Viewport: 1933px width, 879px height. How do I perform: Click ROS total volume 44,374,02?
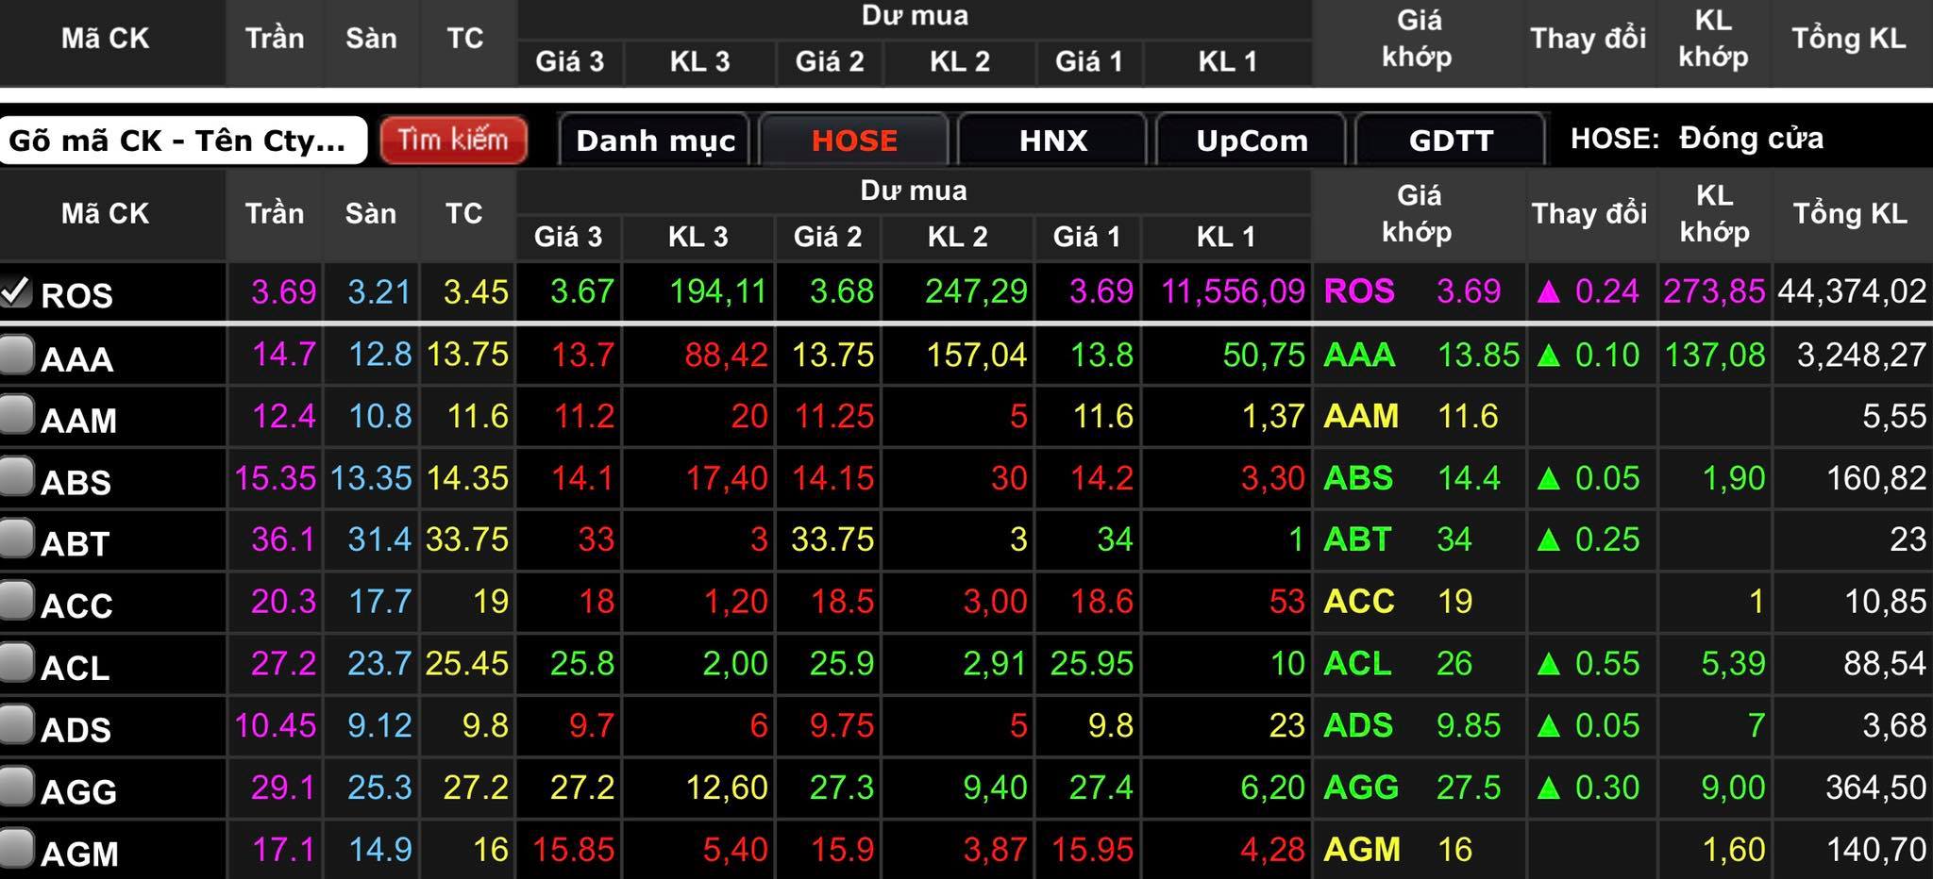[x=1852, y=291]
